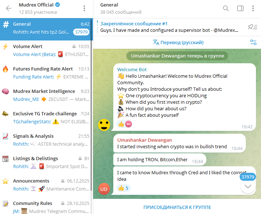Click the Futures Funding Rate fire icon
This screenshot has width=261, height=214.
pyautogui.click(x=5, y=69)
